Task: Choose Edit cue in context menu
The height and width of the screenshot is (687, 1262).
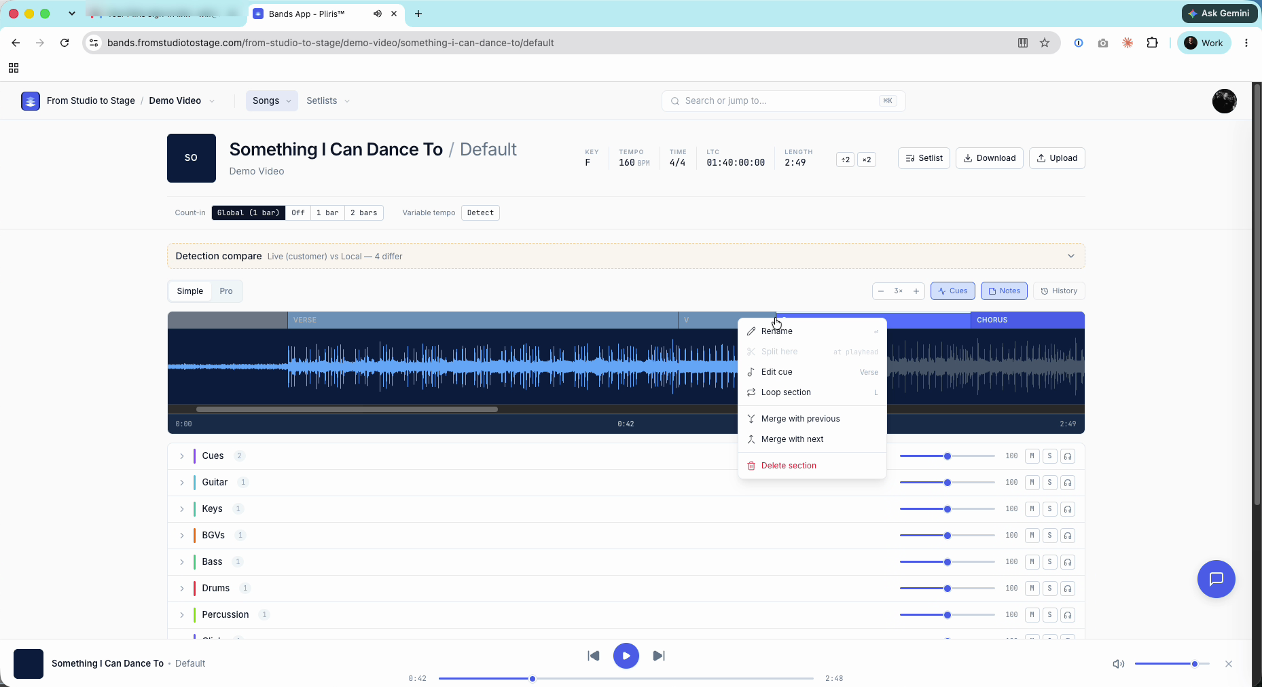Action: tap(812, 372)
